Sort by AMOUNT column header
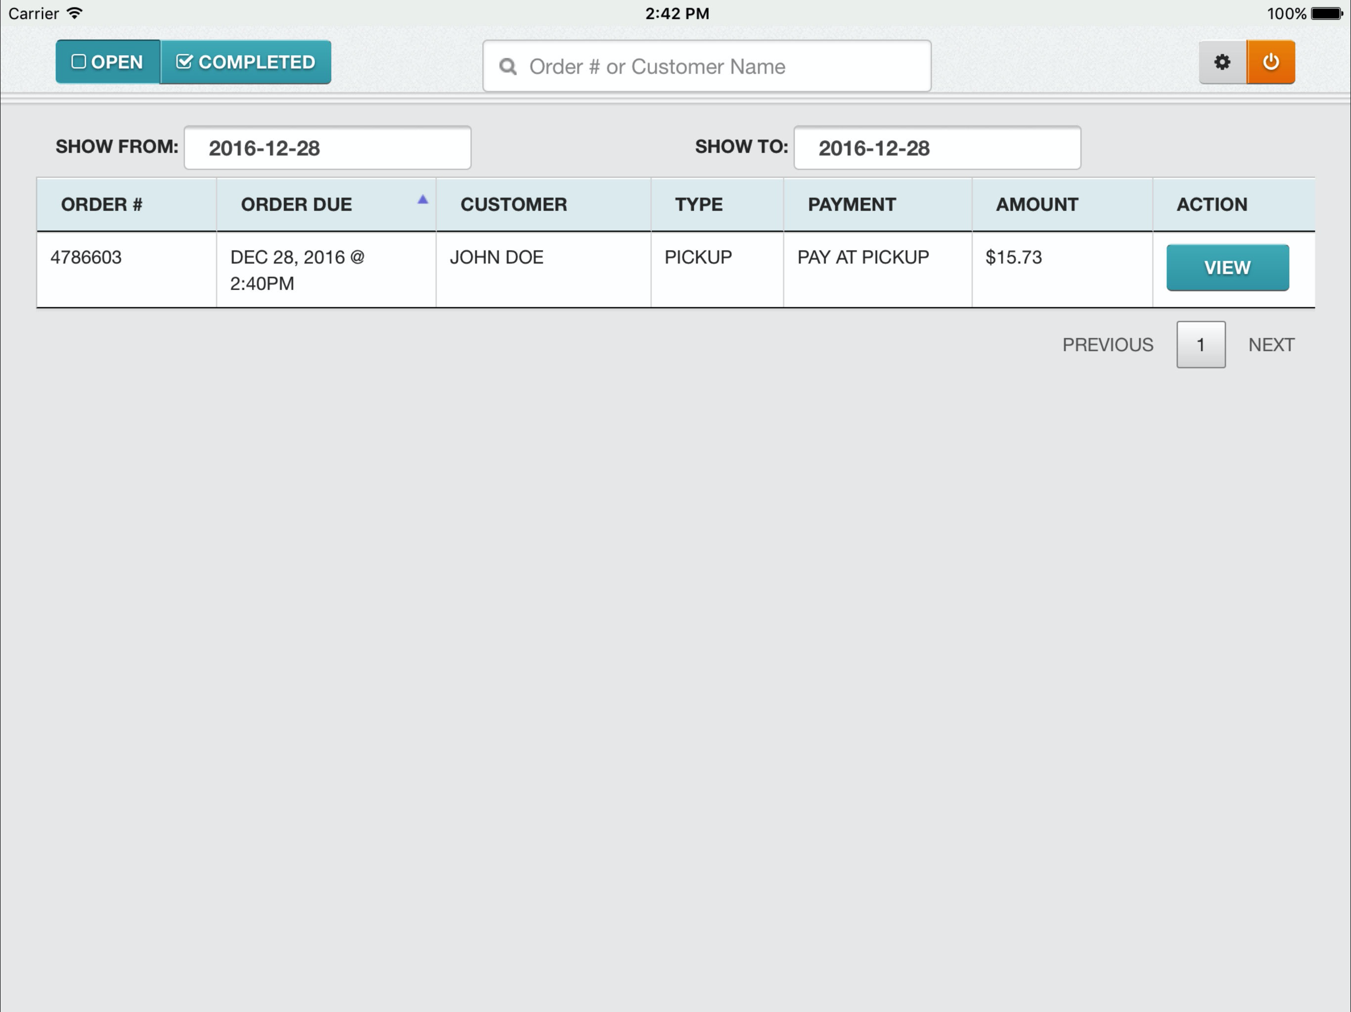1351x1012 pixels. [x=1062, y=205]
